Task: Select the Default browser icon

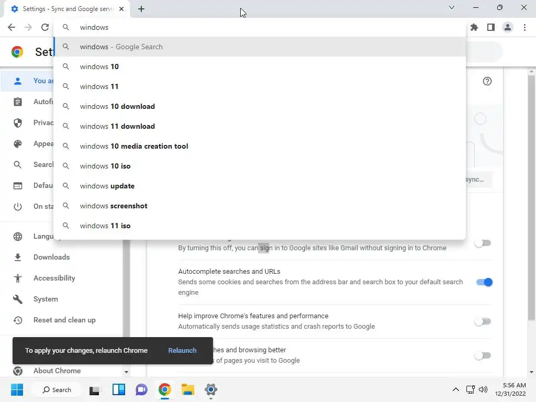Action: pos(17,186)
